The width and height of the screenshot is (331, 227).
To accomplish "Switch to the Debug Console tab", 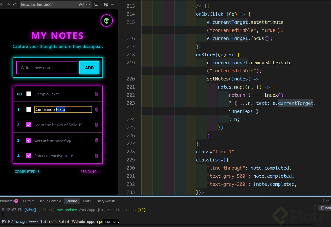I will tap(50, 201).
